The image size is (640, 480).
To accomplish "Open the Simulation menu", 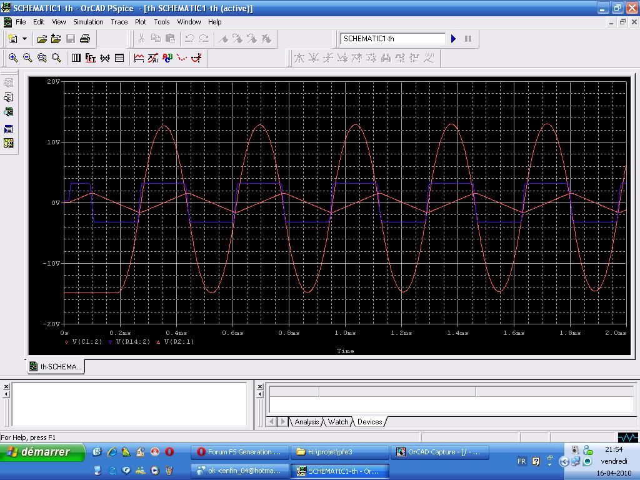I will coord(88,22).
